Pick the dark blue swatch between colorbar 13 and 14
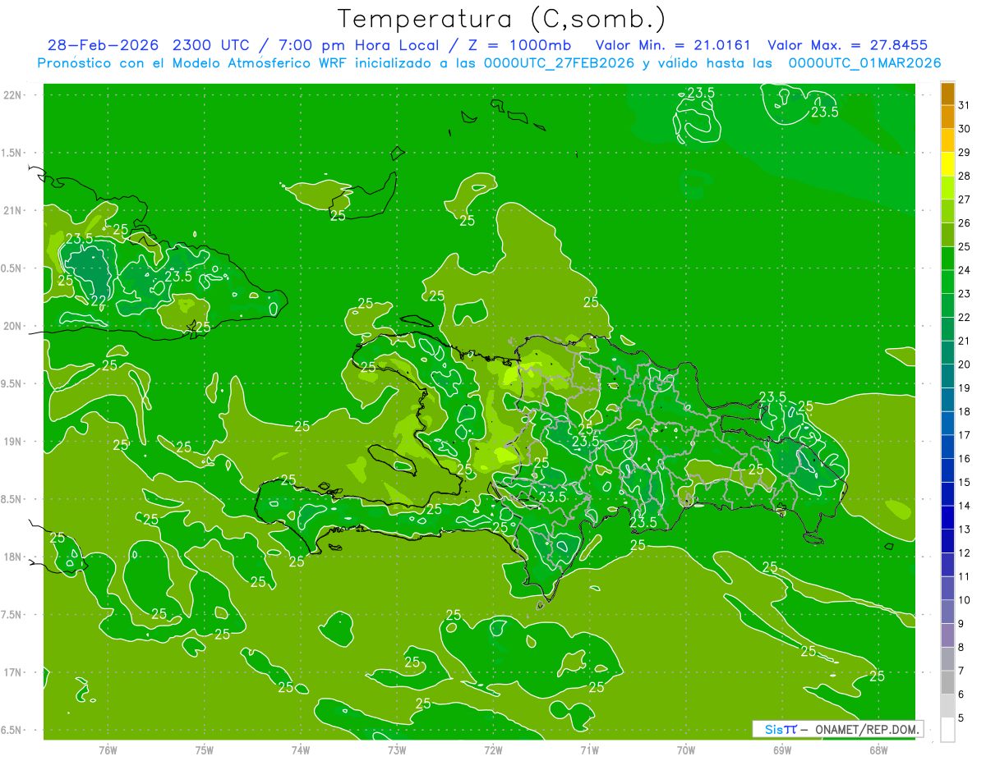This screenshot has width=986, height=761. click(947, 518)
